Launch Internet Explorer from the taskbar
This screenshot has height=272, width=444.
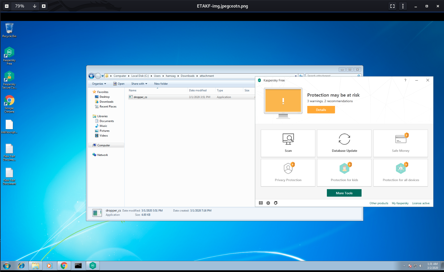(21, 266)
